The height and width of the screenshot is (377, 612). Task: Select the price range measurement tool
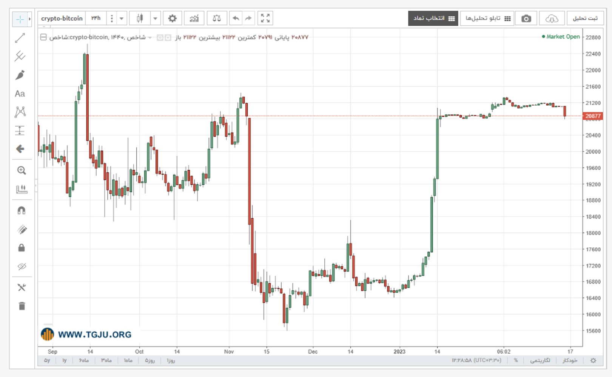[x=20, y=130]
